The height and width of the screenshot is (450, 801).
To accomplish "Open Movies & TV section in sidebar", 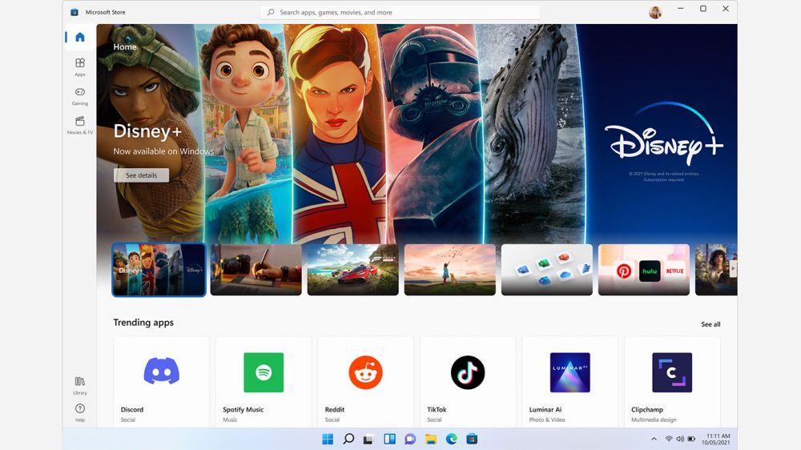I will coord(79,125).
